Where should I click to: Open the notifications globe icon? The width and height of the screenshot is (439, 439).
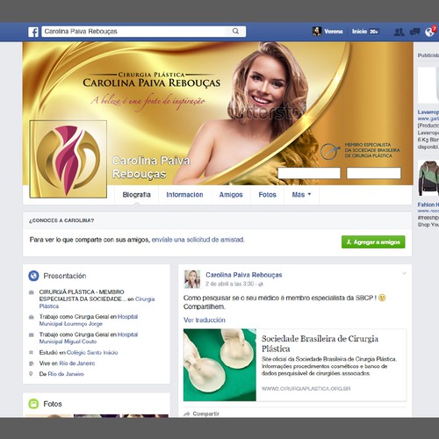pos(430,32)
